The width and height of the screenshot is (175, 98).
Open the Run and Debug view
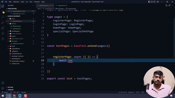(x=3, y=22)
